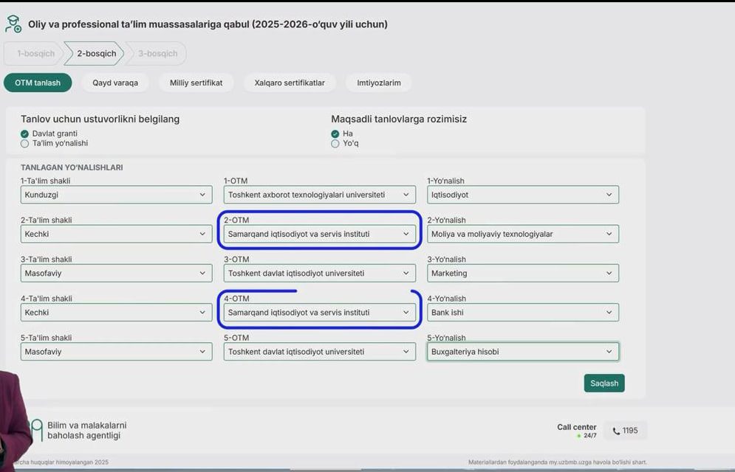This screenshot has width=735, height=472.
Task: Expand the 4-Yo'nalish Bank ishi dropdown
Action: click(x=522, y=312)
